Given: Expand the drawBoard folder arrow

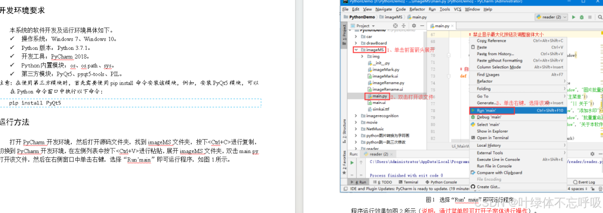Looking at the screenshot, I should coord(356,43).
